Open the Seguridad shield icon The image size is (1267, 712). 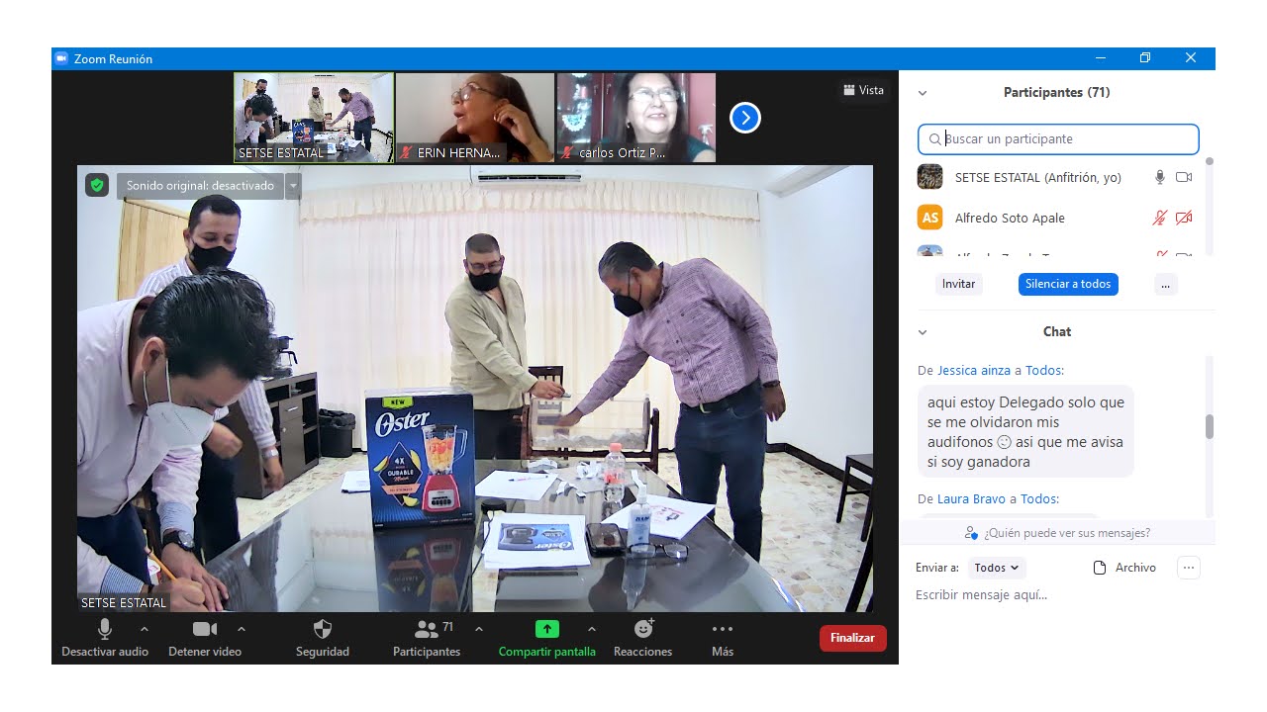click(x=323, y=629)
